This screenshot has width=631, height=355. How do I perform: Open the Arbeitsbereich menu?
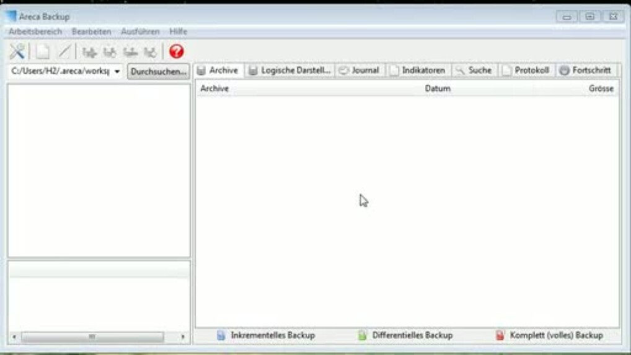[x=35, y=32]
